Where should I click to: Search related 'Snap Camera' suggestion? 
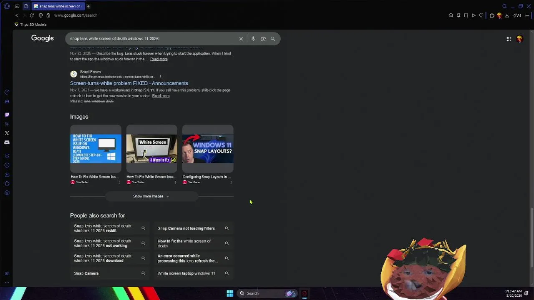(x=110, y=273)
